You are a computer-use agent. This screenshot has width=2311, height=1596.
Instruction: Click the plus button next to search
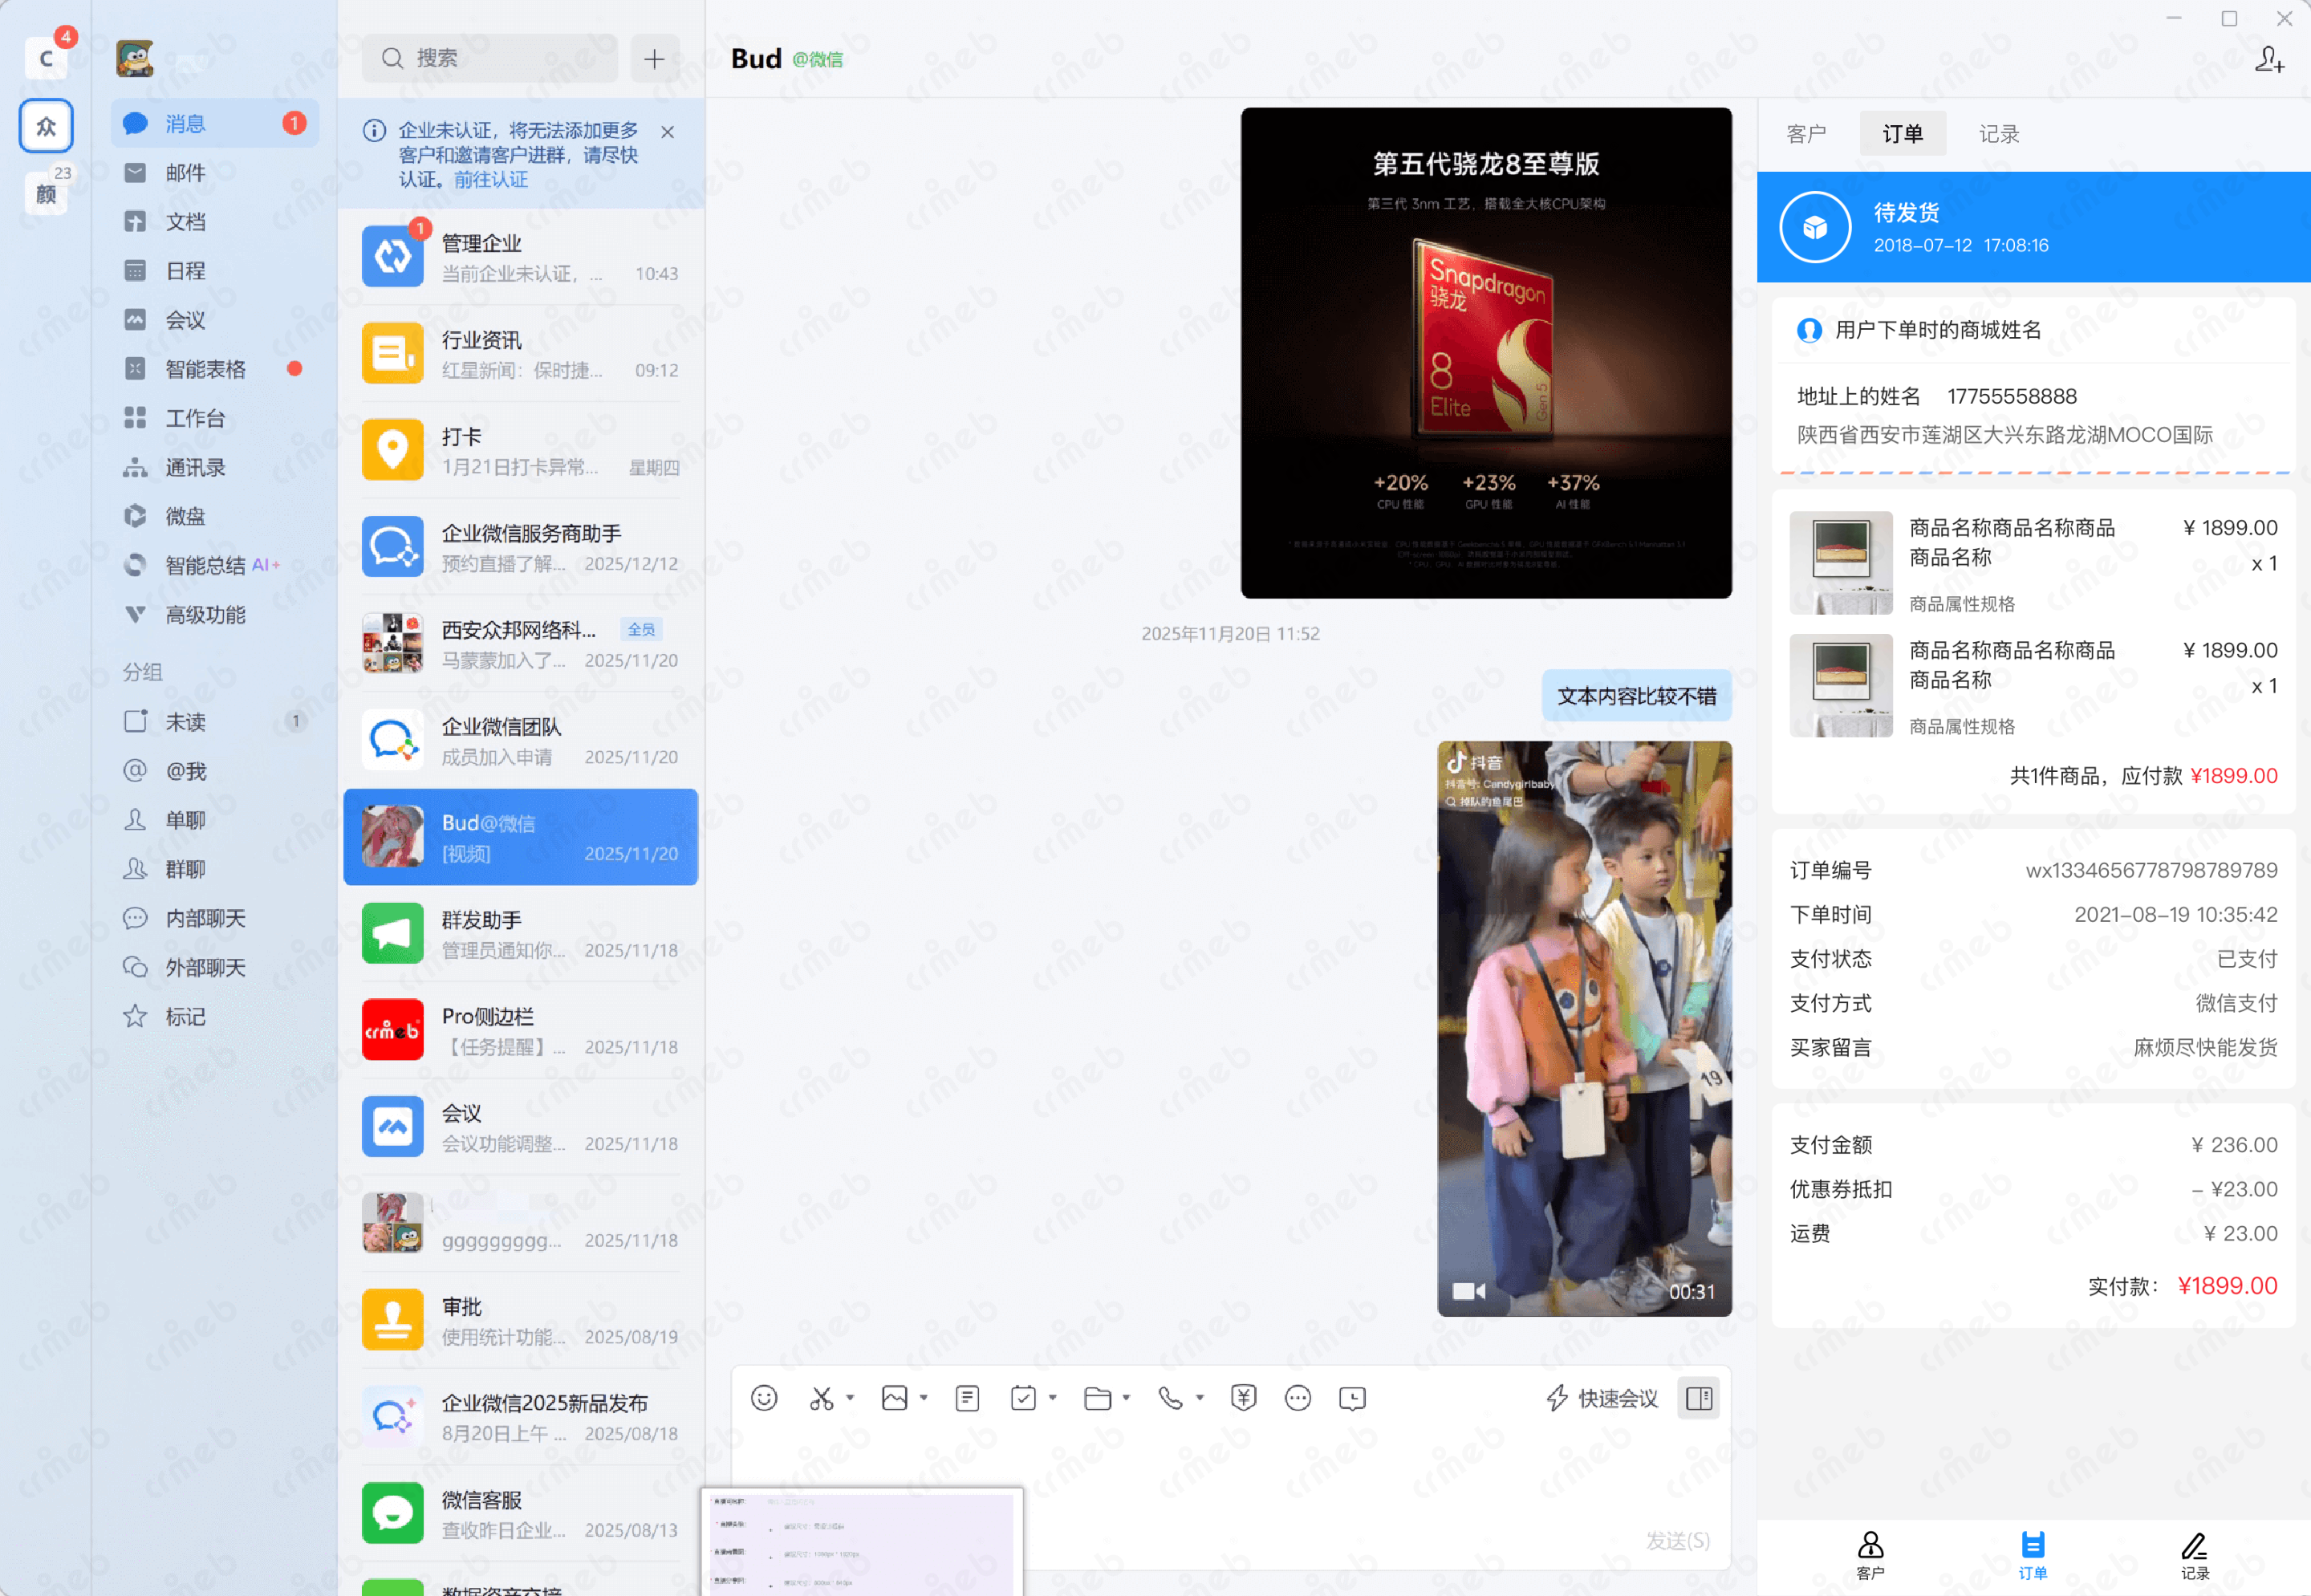(x=654, y=59)
